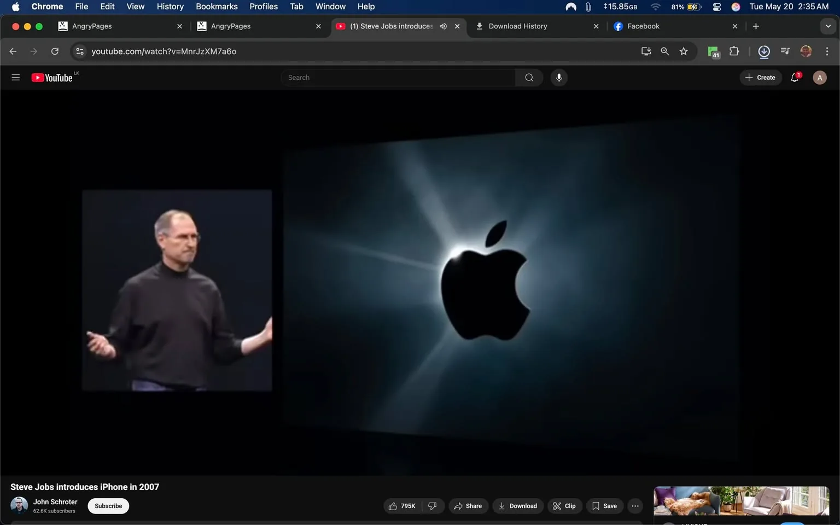The width and height of the screenshot is (840, 525).
Task: Open the Bookmarks menu in menu bar
Action: click(217, 7)
